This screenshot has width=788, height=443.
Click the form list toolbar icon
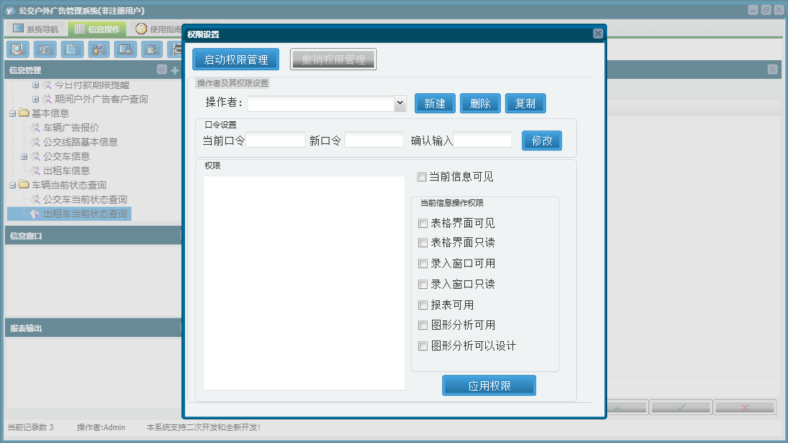click(x=44, y=49)
